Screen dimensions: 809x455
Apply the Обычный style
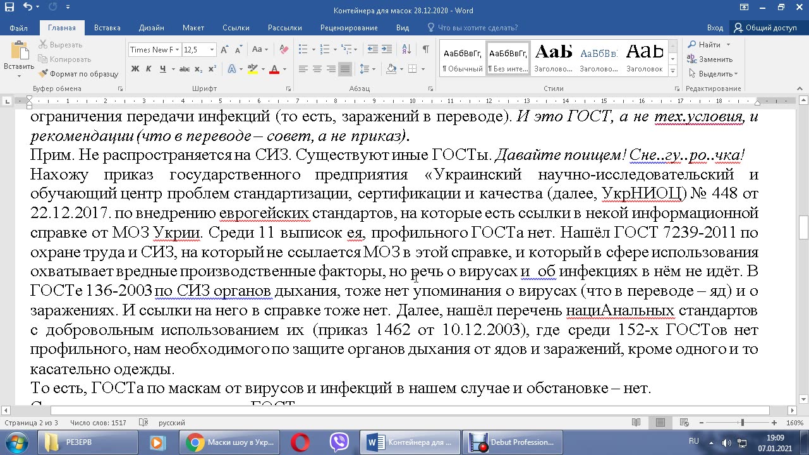point(463,58)
